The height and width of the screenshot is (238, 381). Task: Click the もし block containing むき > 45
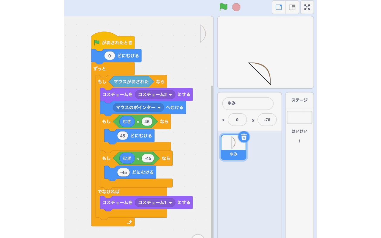click(106, 122)
